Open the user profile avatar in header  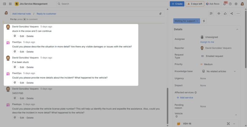(x=242, y=4)
